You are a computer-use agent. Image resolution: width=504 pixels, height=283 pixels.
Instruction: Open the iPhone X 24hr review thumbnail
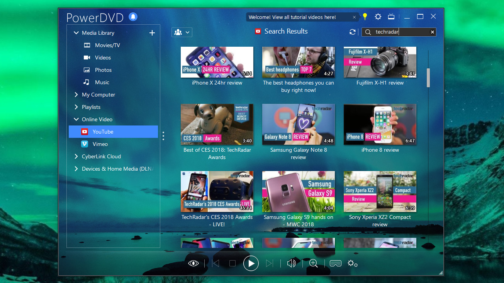click(217, 62)
